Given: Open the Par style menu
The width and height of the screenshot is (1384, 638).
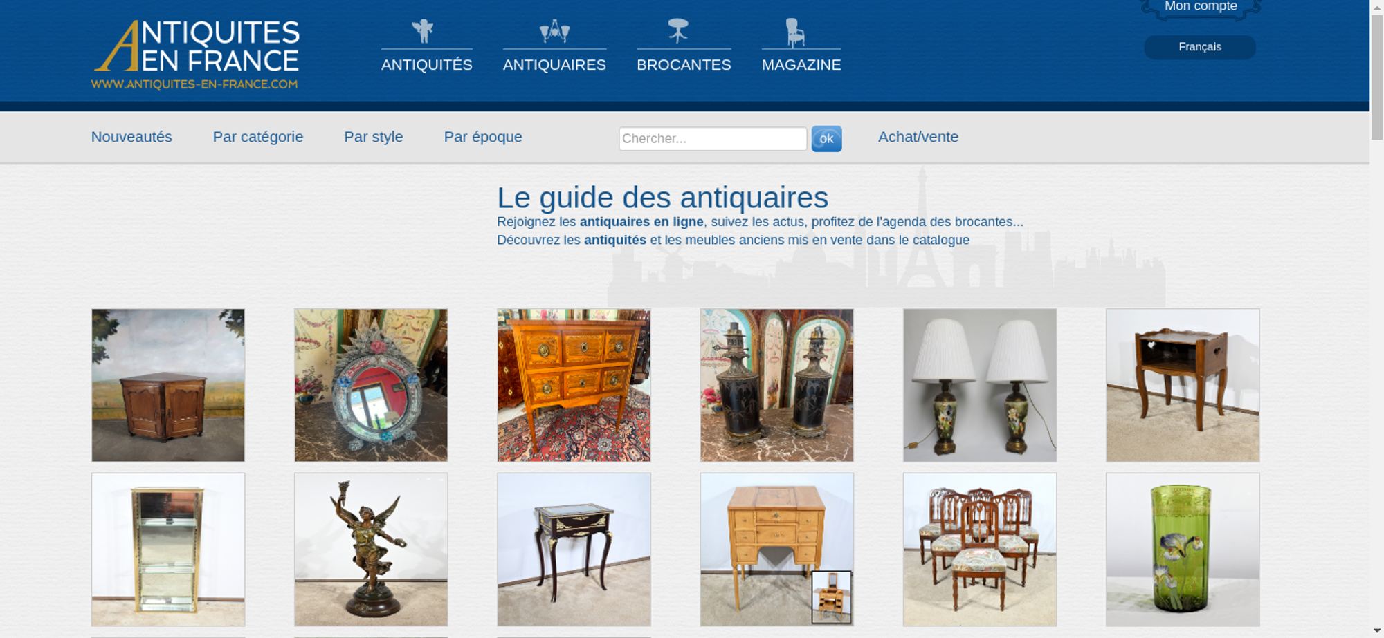Looking at the screenshot, I should pos(374,137).
